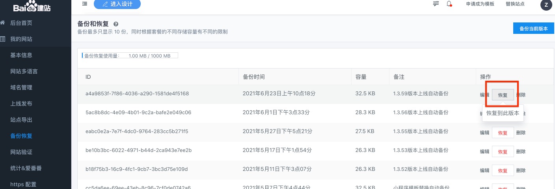Image resolution: width=555 pixels, height=189 pixels.
Task: Open 申请成为模板 in the top bar
Action: (480, 4)
